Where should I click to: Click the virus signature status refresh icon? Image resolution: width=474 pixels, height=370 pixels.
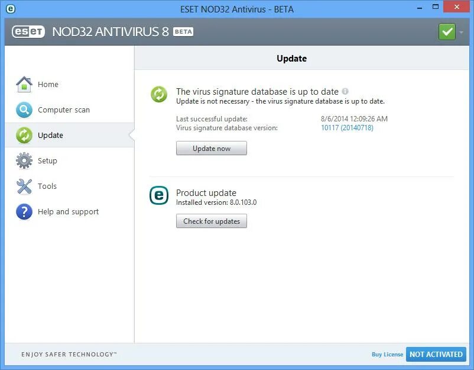click(159, 94)
